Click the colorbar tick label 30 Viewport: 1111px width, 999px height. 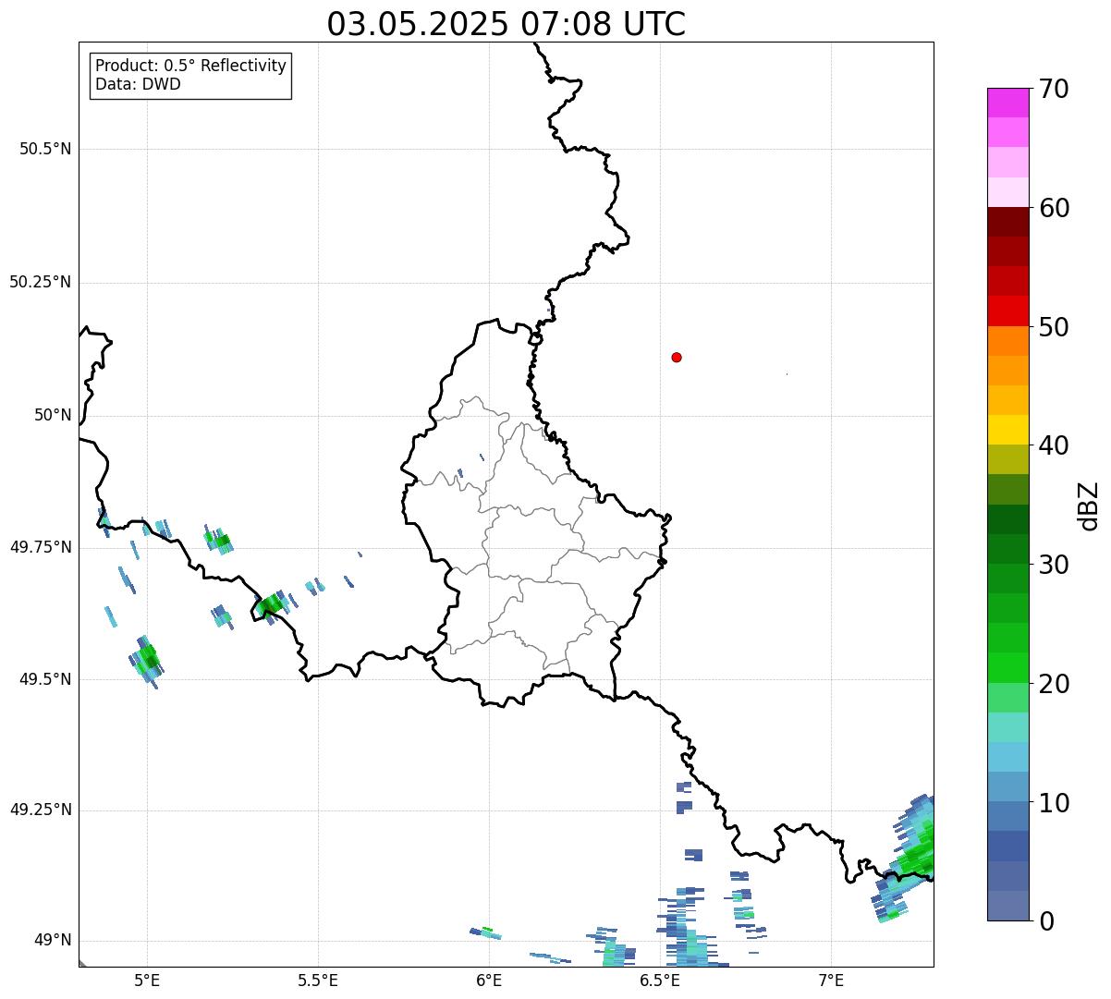click(1053, 565)
